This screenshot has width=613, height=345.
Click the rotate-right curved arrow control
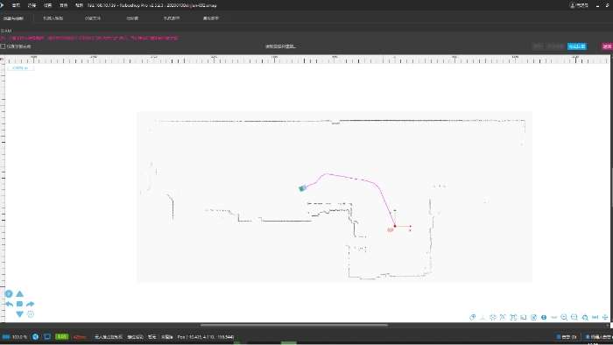[x=30, y=304]
